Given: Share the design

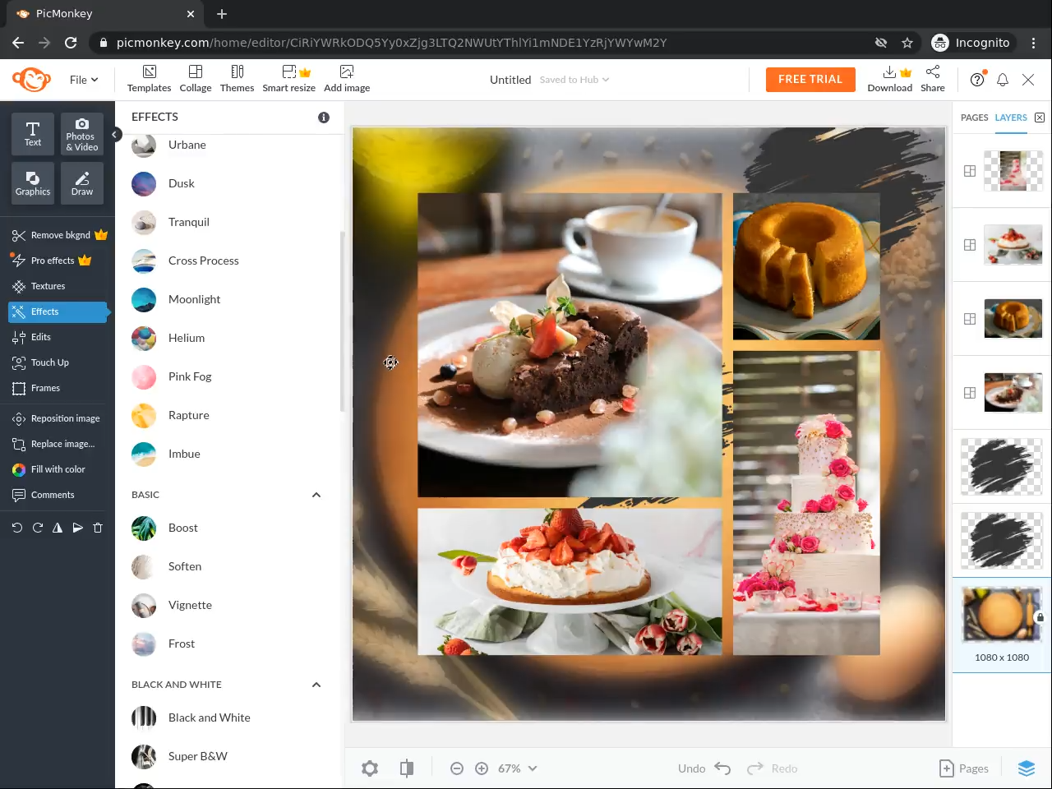Looking at the screenshot, I should (933, 79).
